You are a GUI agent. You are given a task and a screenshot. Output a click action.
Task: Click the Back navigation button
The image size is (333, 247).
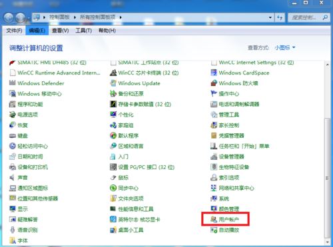pyautogui.click(x=9, y=18)
